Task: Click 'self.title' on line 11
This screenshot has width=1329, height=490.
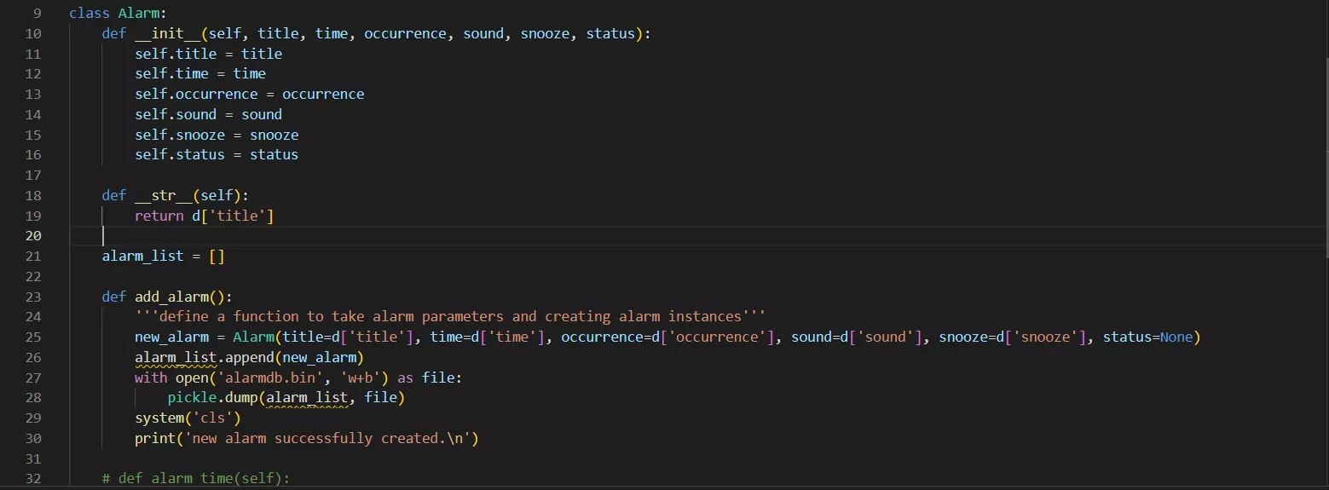Action: [x=176, y=54]
